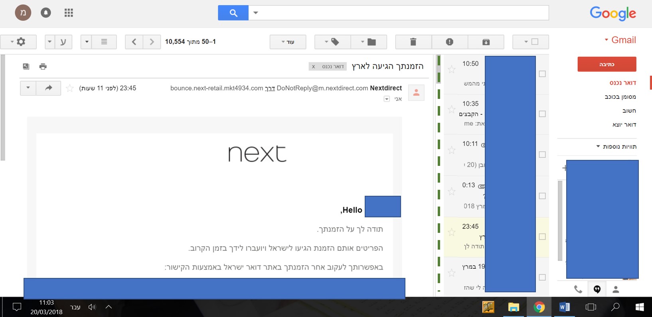The width and height of the screenshot is (652, 317).
Task: Open input language ע tool
Action: tap(63, 41)
